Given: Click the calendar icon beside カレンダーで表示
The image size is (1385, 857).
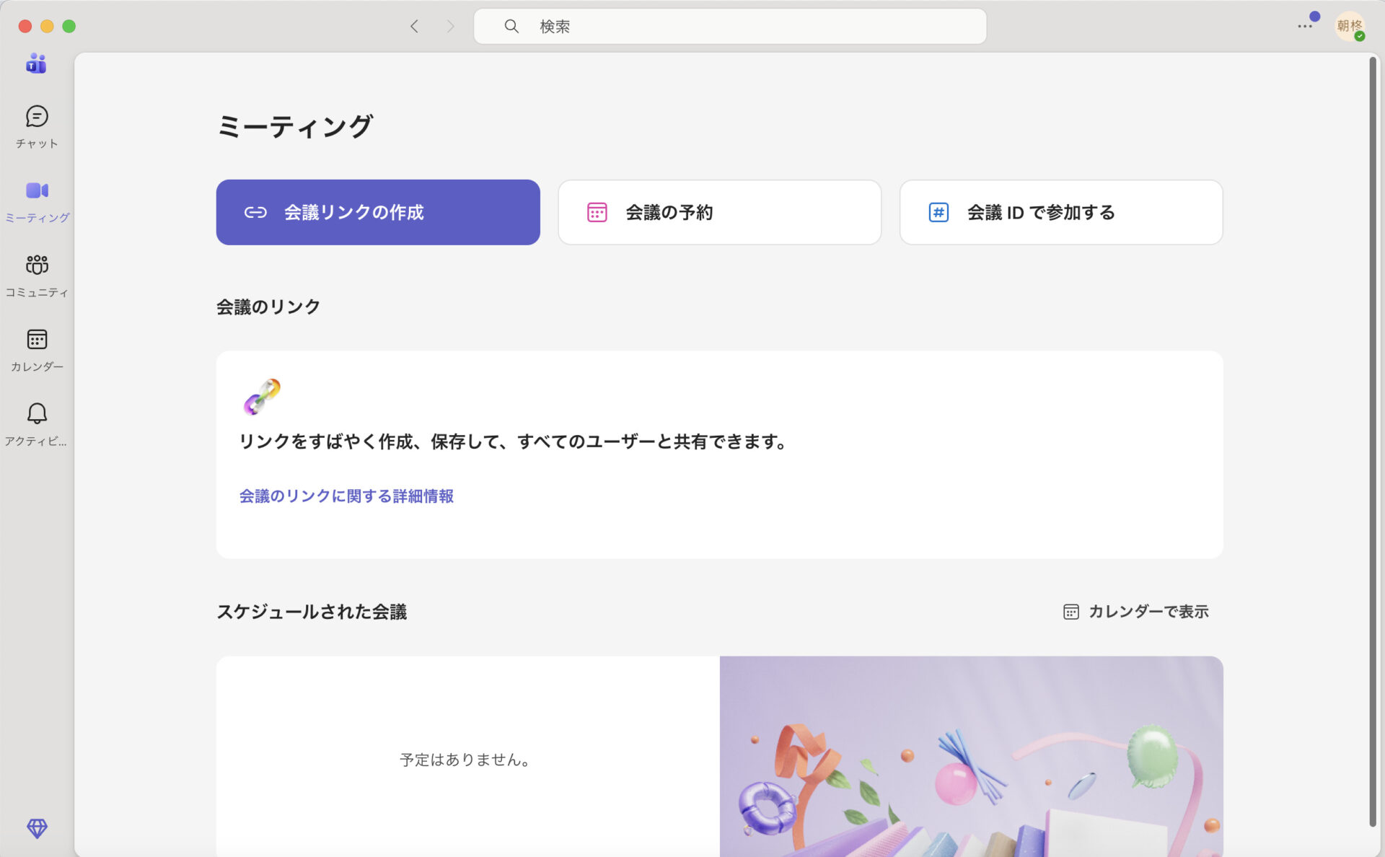Looking at the screenshot, I should [1070, 611].
